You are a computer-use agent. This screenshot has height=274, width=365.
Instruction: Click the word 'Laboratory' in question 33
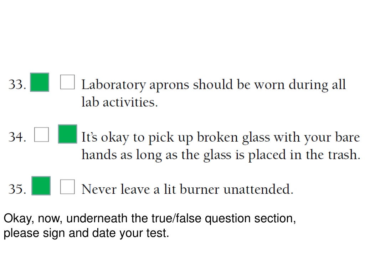pyautogui.click(x=114, y=85)
